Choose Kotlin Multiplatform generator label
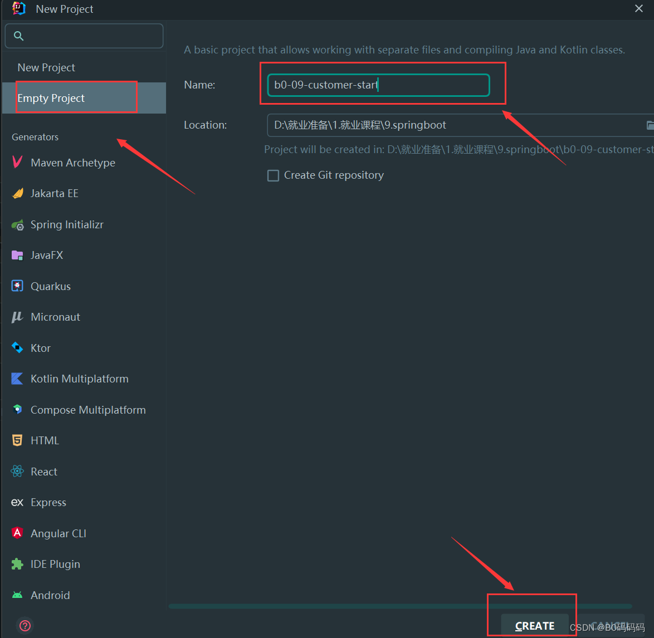Viewport: 654px width, 638px height. pos(80,379)
